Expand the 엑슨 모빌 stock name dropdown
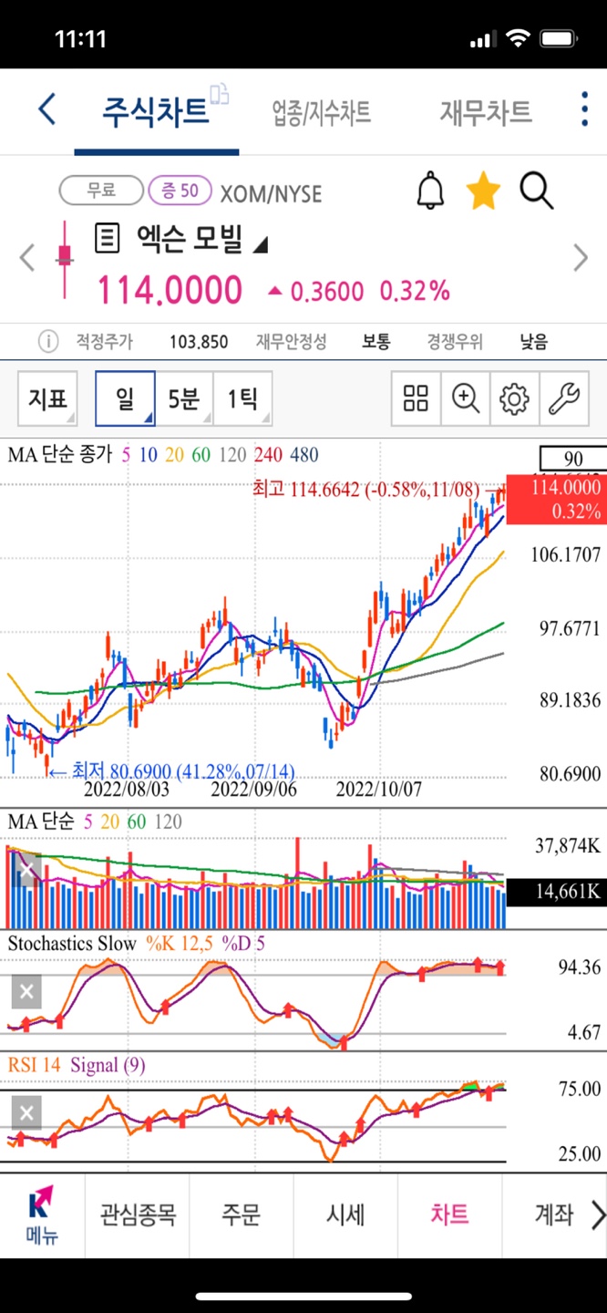 pyautogui.click(x=260, y=243)
